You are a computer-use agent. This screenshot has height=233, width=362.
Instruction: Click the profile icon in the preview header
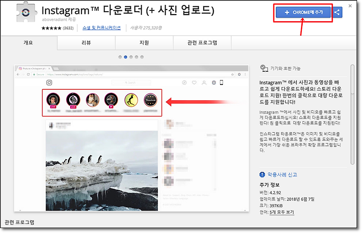tap(204, 83)
